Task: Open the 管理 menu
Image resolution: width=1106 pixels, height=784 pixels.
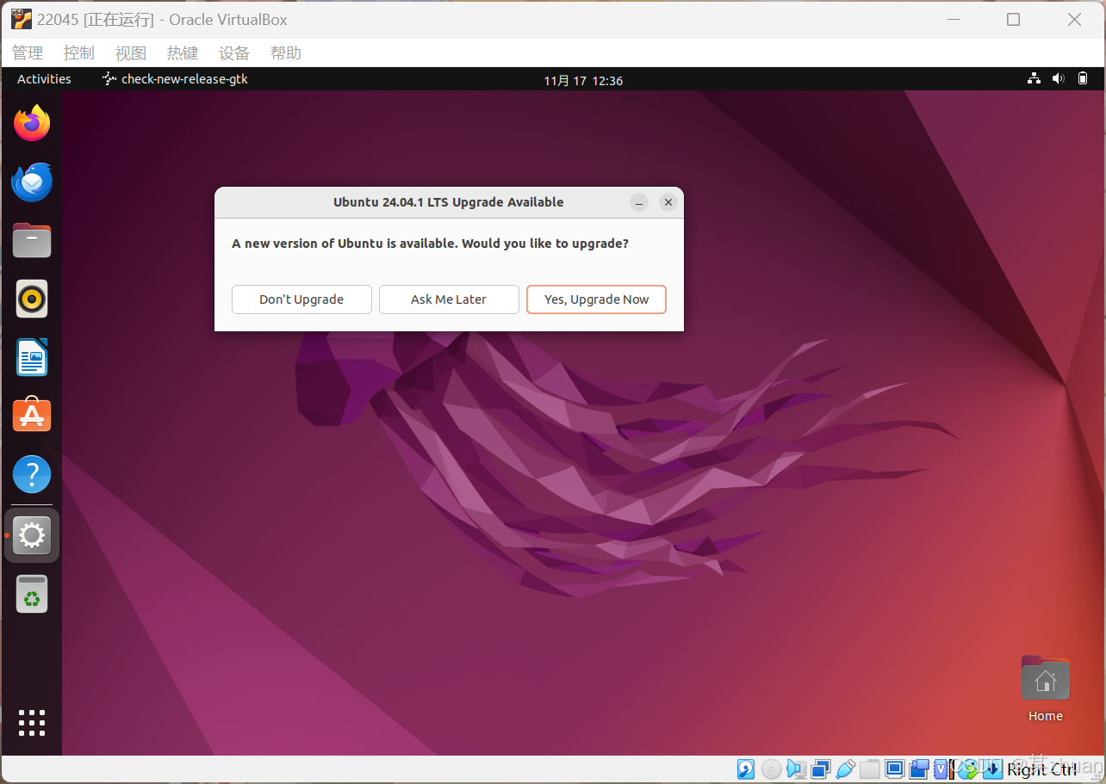Action: 28,53
